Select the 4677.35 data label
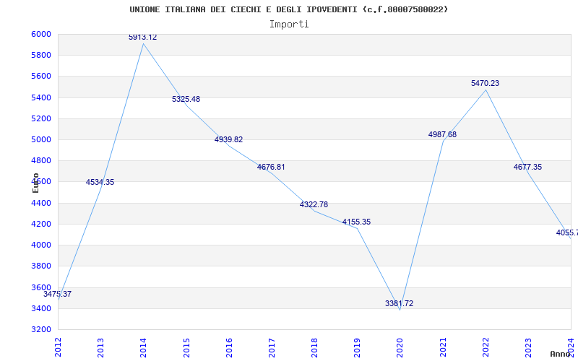 click(x=527, y=167)
